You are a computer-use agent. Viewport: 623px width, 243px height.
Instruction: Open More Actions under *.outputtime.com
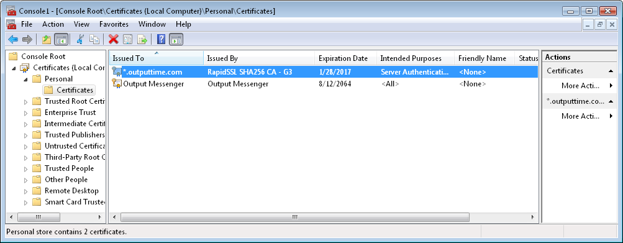click(x=580, y=116)
